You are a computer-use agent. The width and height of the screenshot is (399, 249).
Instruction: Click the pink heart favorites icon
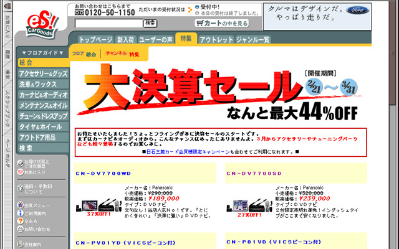click(21, 172)
